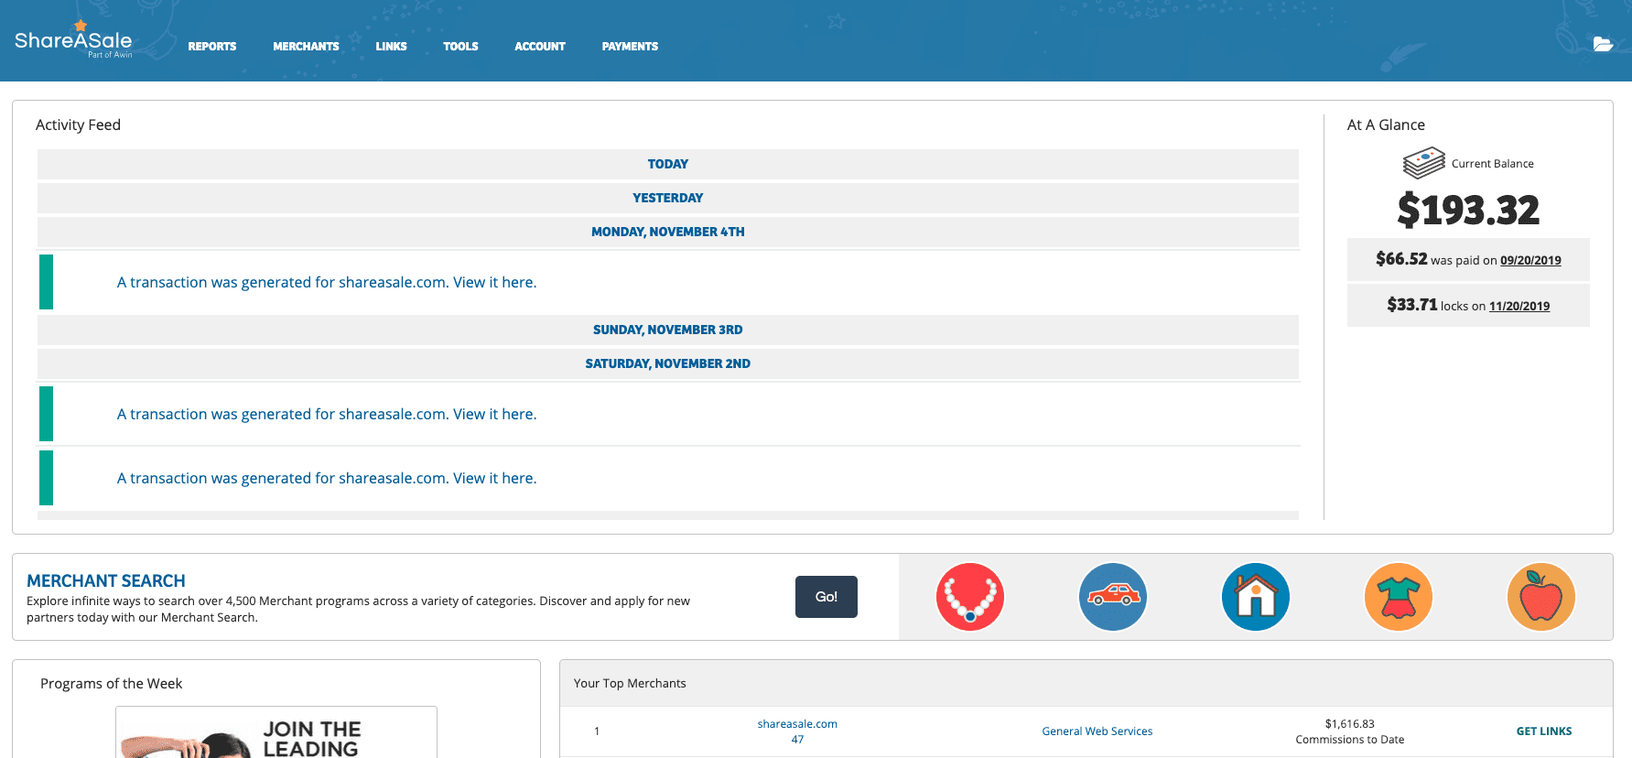The image size is (1632, 758).
Task: View the Monday November 4th transaction link
Action: coord(327,282)
